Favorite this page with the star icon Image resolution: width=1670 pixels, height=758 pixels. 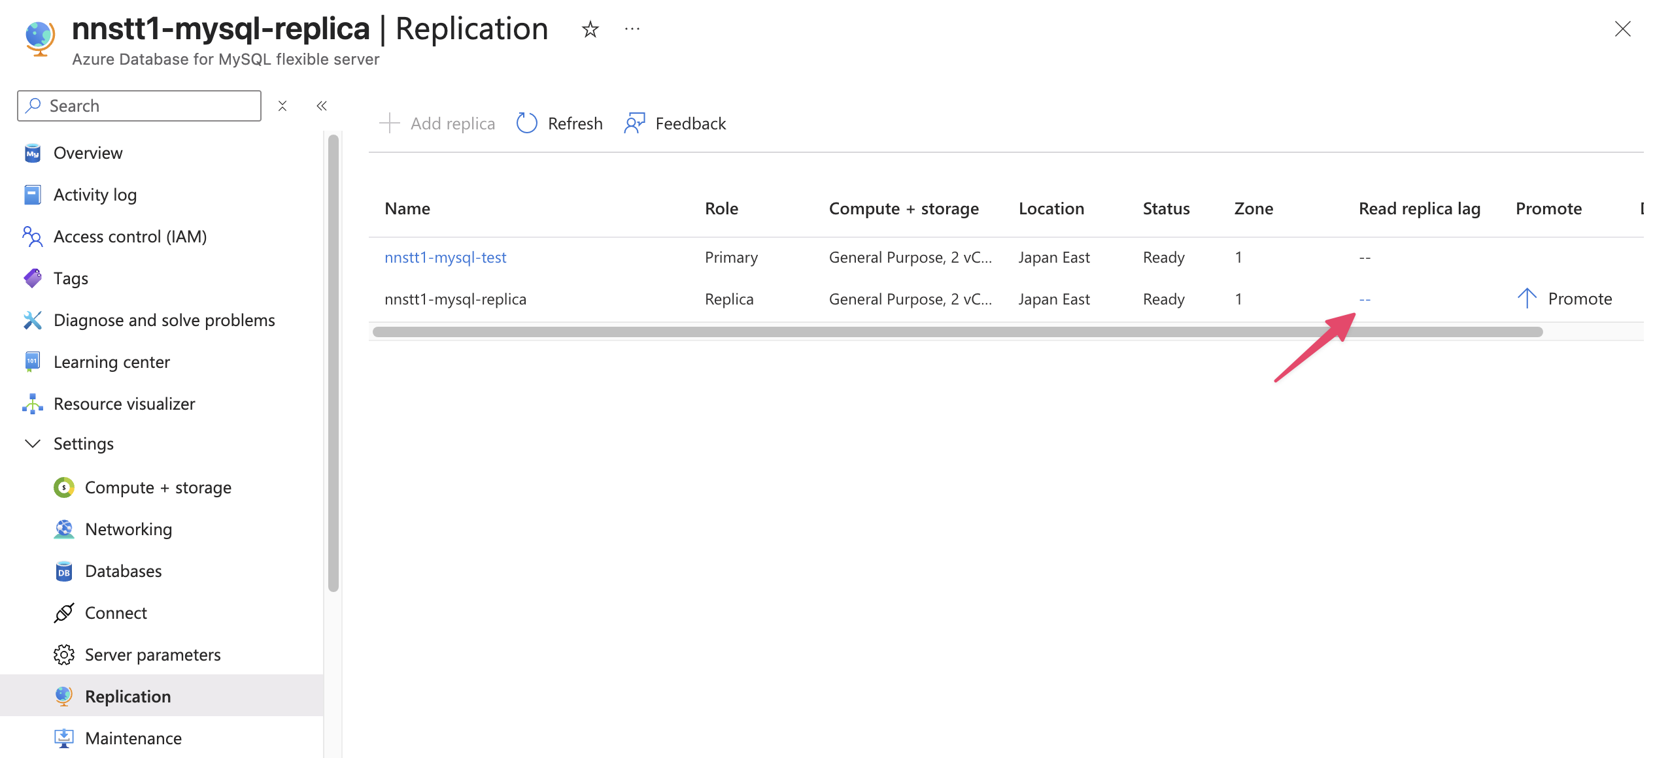[x=590, y=29]
